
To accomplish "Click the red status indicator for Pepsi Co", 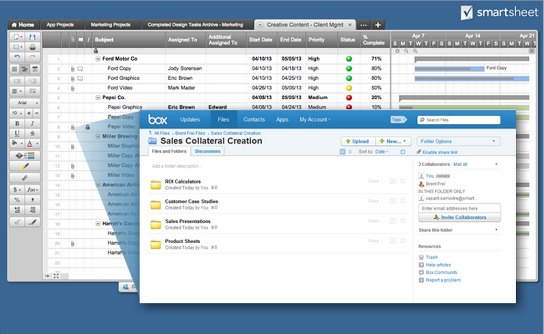I will 349,97.
